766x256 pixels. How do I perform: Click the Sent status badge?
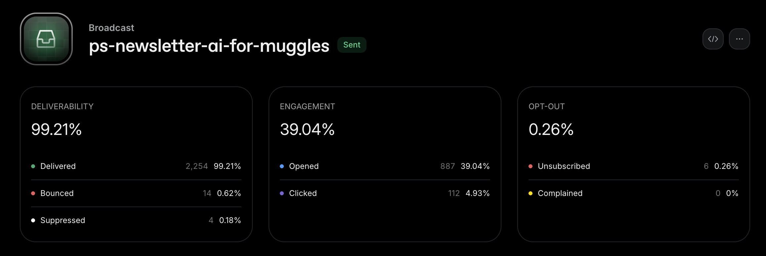(352, 45)
